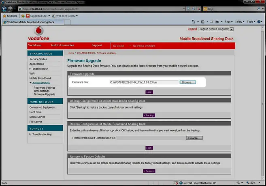This screenshot has width=266, height=186.
Task: Open the address bar history dropdown arrow
Action: coord(184,9)
